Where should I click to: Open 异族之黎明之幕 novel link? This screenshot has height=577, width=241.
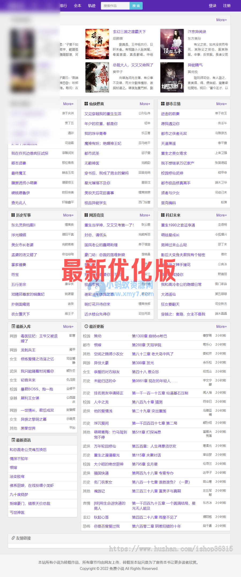point(34,419)
